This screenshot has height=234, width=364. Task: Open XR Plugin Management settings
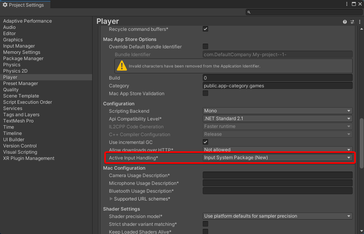(29, 159)
